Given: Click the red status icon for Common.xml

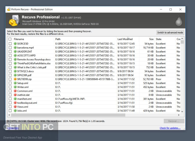Looking at the screenshot, I should [x=15, y=91].
